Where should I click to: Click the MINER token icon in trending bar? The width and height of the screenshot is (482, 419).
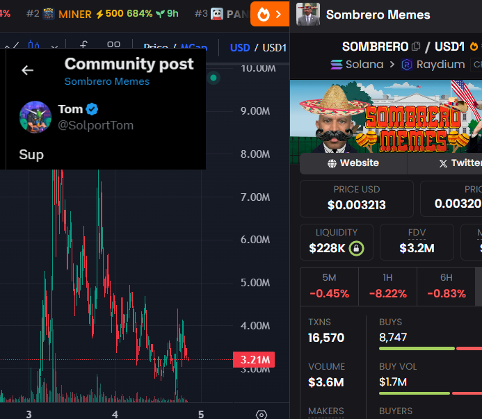[x=48, y=14]
